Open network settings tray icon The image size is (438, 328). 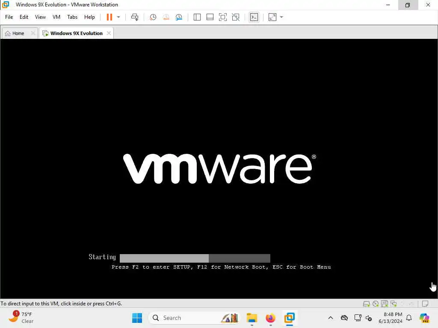point(358,318)
